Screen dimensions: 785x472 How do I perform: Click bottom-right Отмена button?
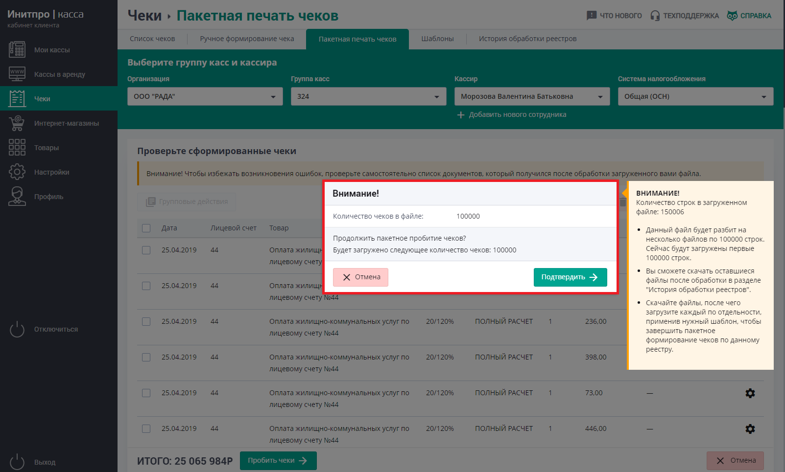point(735,461)
